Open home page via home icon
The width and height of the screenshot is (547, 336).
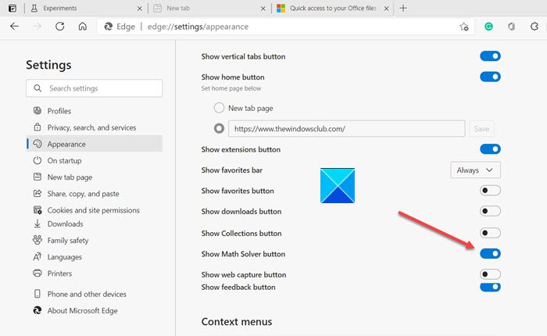pos(83,26)
